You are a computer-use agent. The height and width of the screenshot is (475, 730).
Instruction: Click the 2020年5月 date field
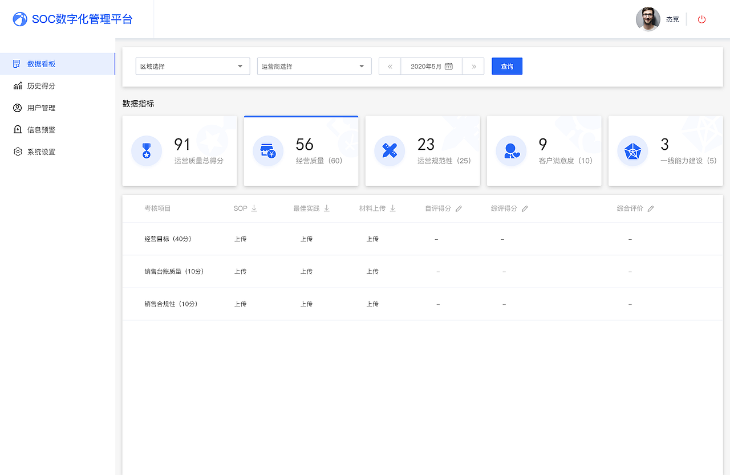432,66
